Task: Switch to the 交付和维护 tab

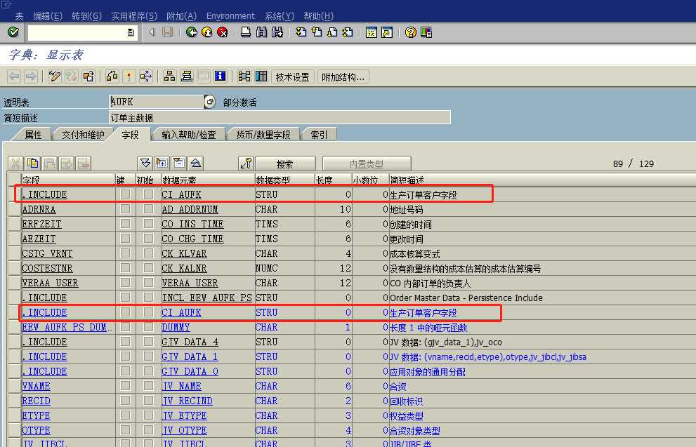Action: coord(83,134)
